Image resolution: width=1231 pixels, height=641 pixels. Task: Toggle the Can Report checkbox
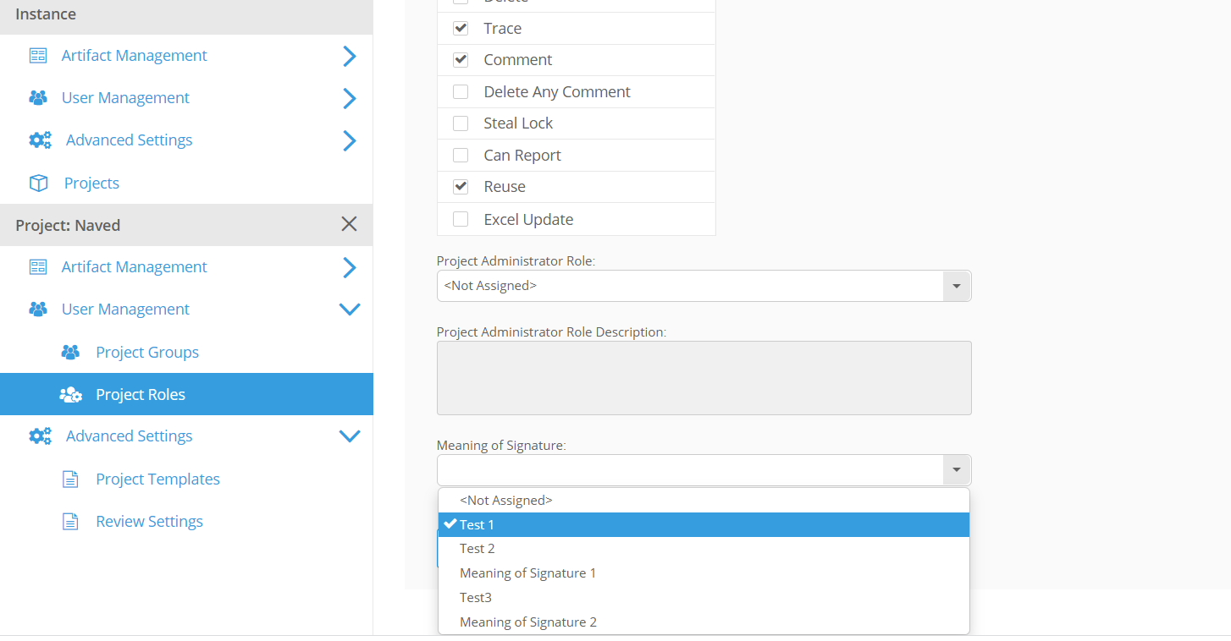[x=461, y=156]
